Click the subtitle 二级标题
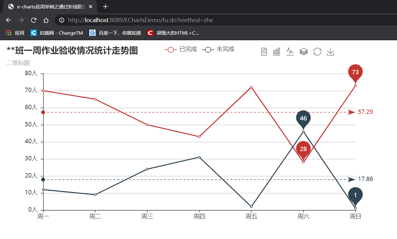397x239 pixels. click(x=18, y=63)
